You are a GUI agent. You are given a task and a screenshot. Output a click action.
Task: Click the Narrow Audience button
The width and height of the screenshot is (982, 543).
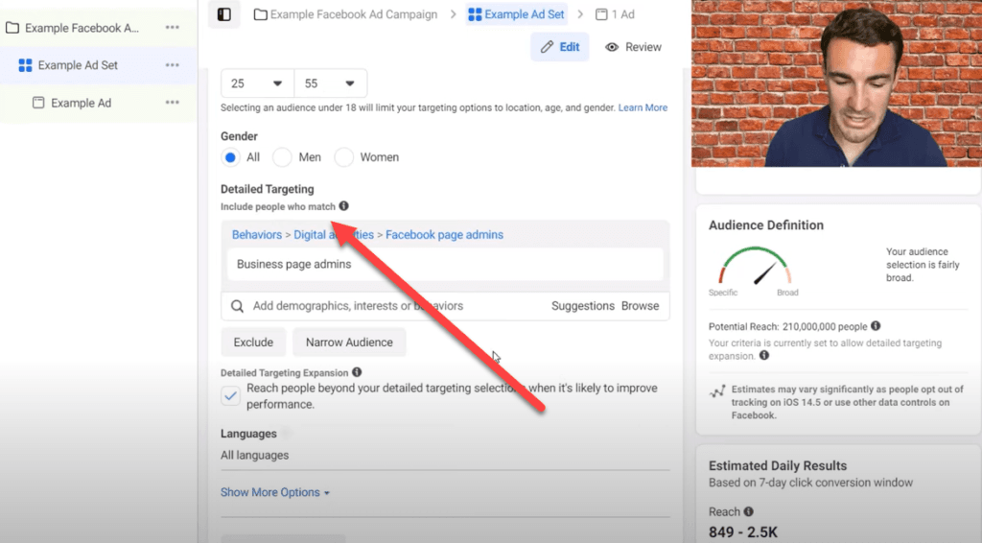coord(349,342)
